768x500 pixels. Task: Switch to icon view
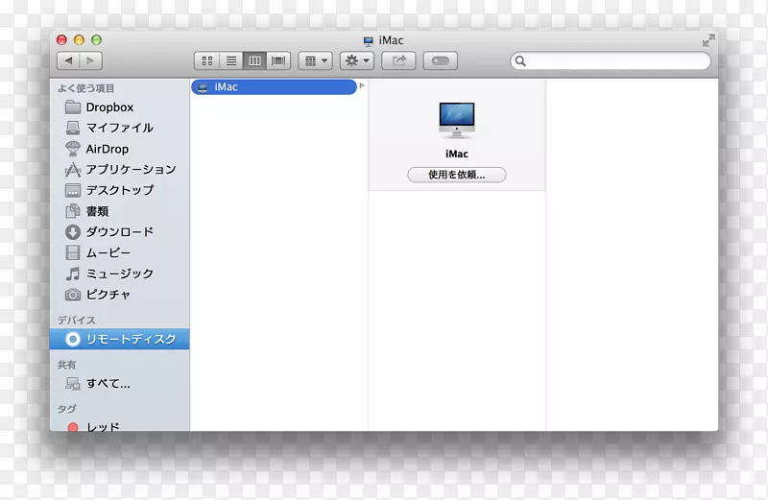click(206, 60)
